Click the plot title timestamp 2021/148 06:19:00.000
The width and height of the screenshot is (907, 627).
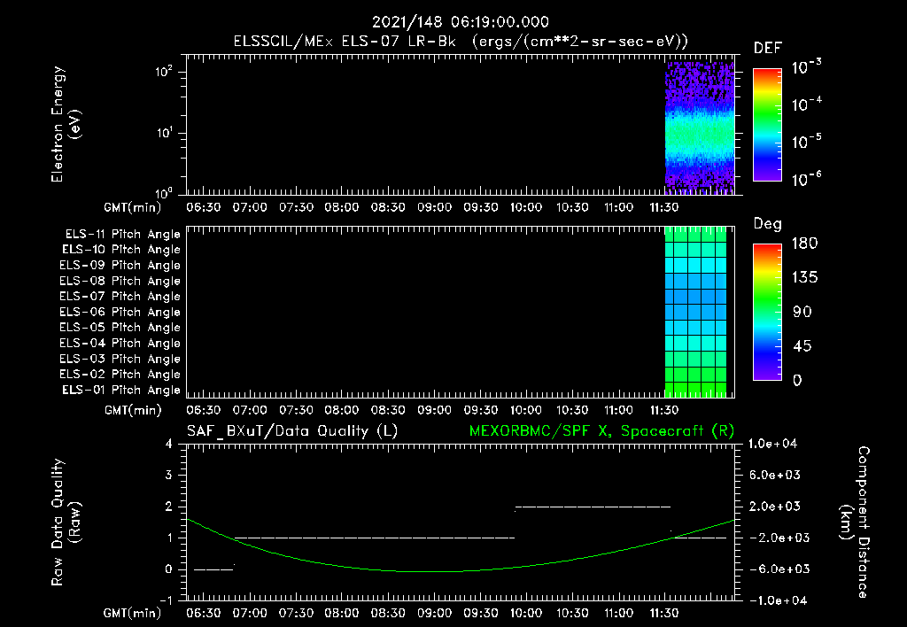460,22
